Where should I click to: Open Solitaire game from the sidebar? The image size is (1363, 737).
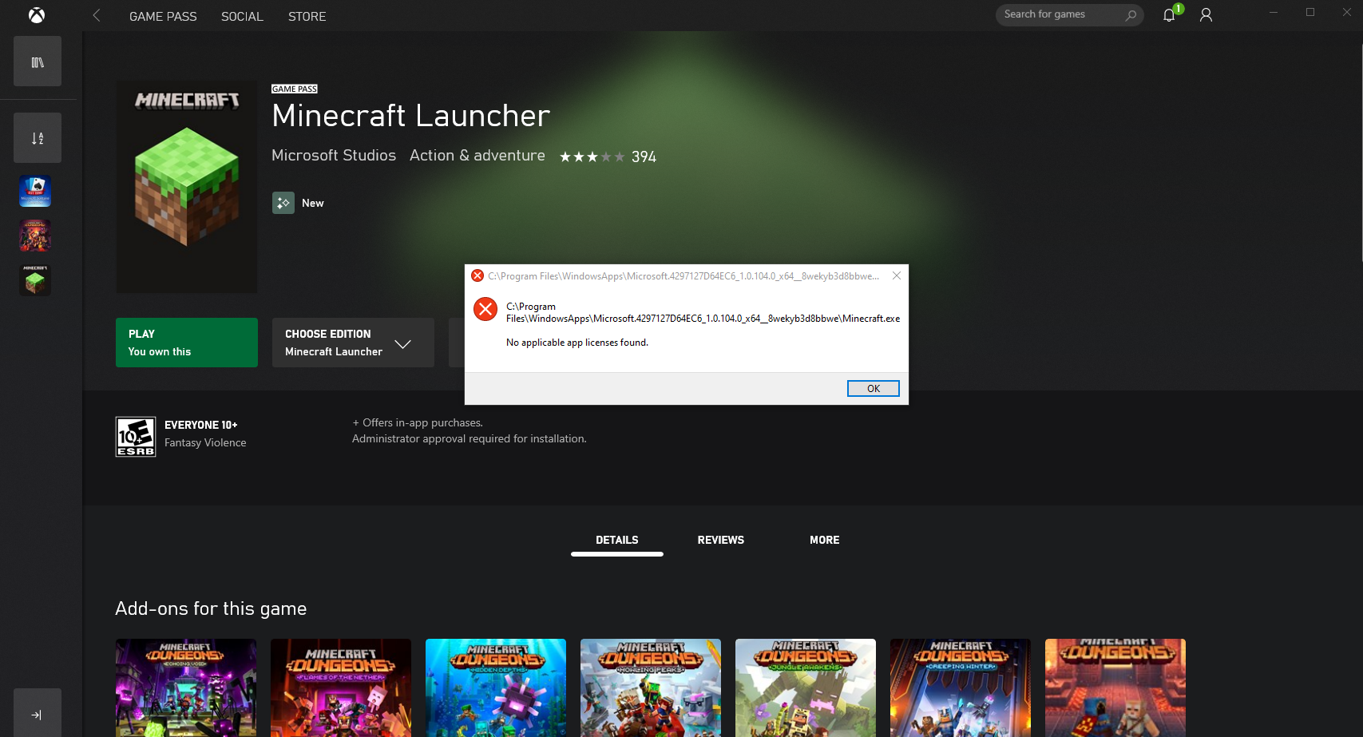(35, 192)
